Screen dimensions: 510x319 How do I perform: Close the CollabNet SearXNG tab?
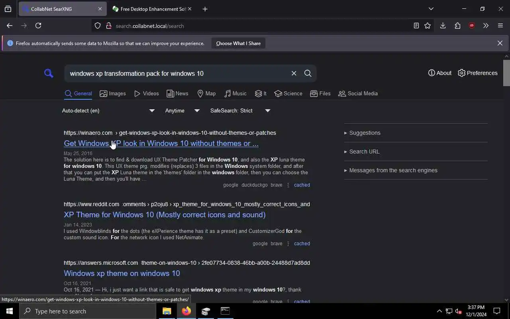pyautogui.click(x=100, y=9)
